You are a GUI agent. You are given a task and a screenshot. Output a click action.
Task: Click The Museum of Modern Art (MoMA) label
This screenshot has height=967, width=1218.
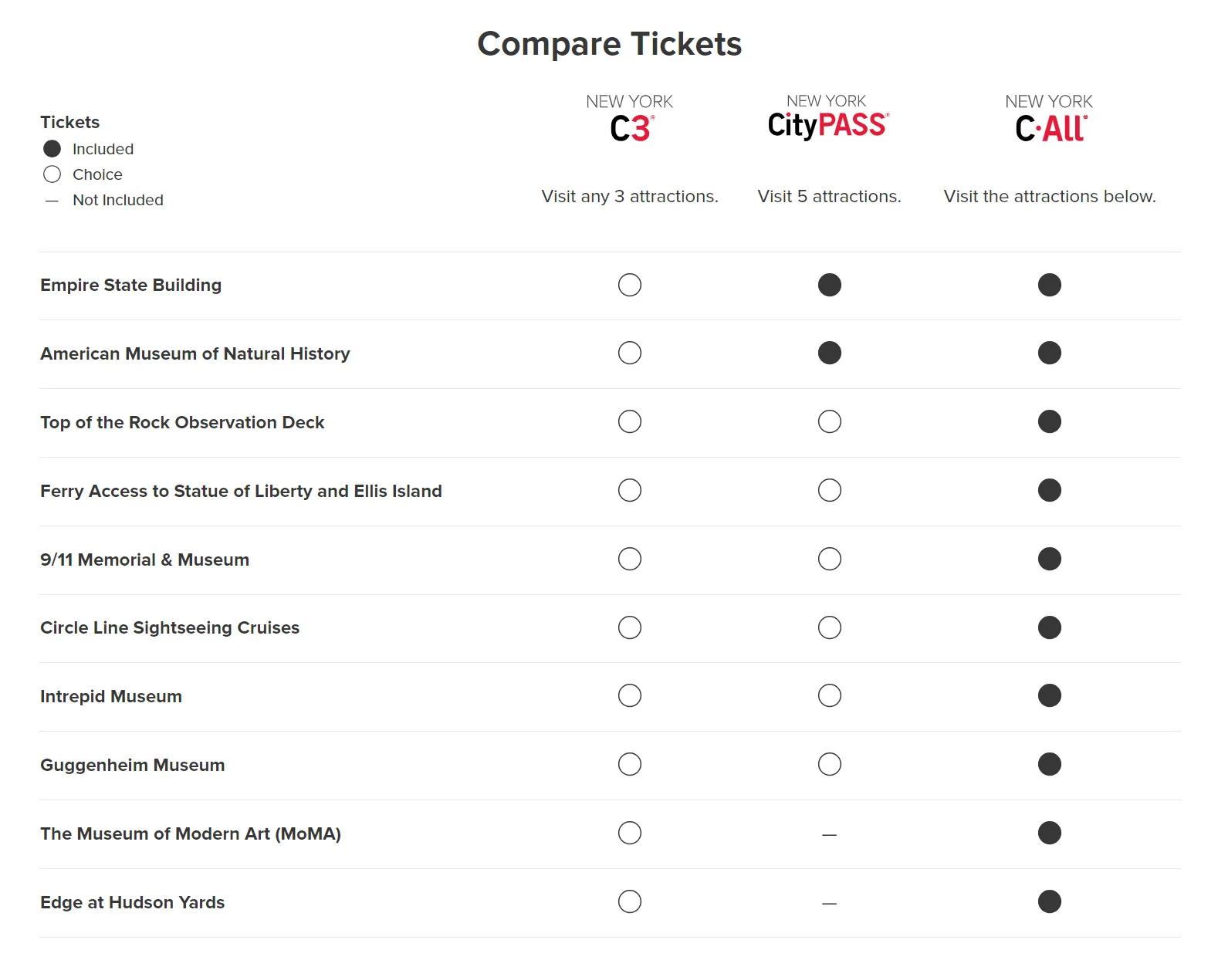coord(191,834)
